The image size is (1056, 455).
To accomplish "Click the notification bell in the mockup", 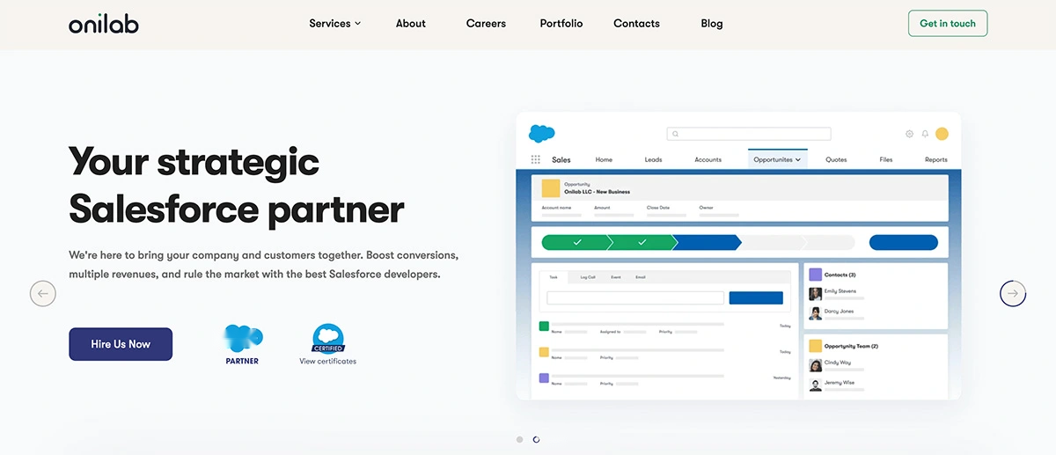I will coord(925,134).
